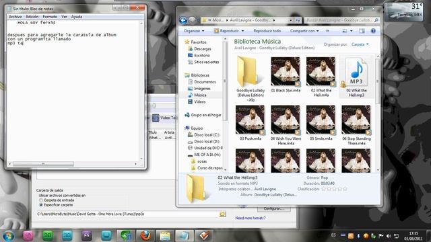
Task: Click the Configurar button in converter
Action: coord(273,208)
